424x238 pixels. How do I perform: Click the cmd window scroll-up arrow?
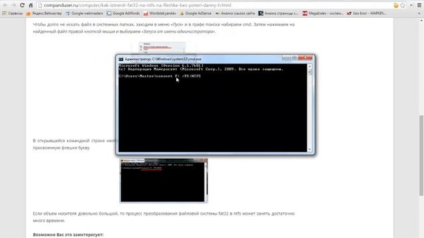pyautogui.click(x=309, y=66)
